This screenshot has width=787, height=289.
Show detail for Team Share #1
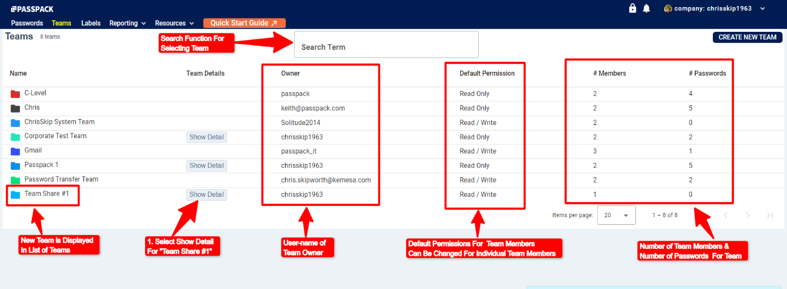pyautogui.click(x=207, y=195)
